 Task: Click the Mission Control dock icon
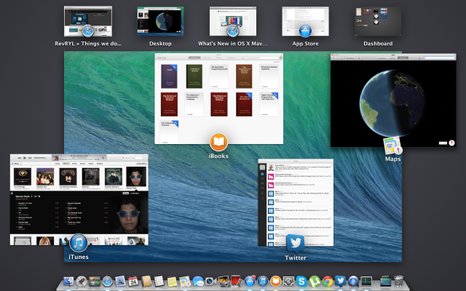click(x=95, y=281)
